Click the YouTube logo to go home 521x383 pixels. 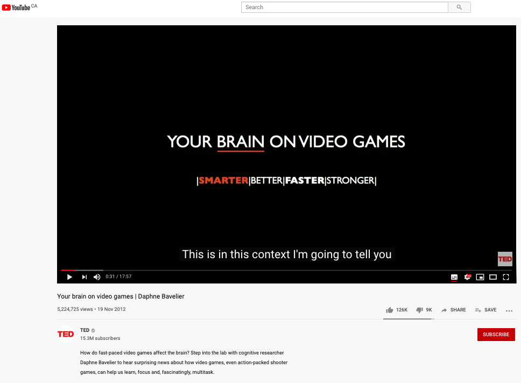point(16,8)
